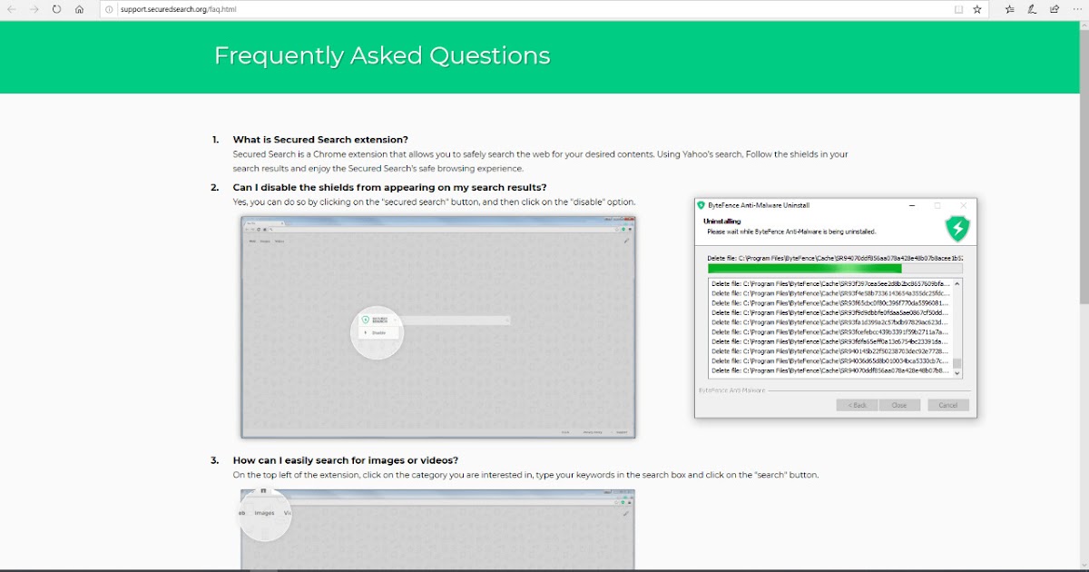Click the 'Uninstalling' header in dialog
This screenshot has width=1089, height=572.
(722, 221)
